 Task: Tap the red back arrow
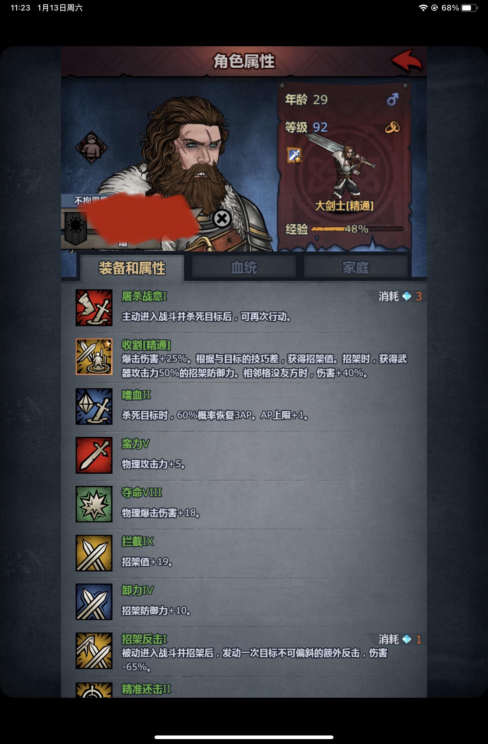point(406,61)
